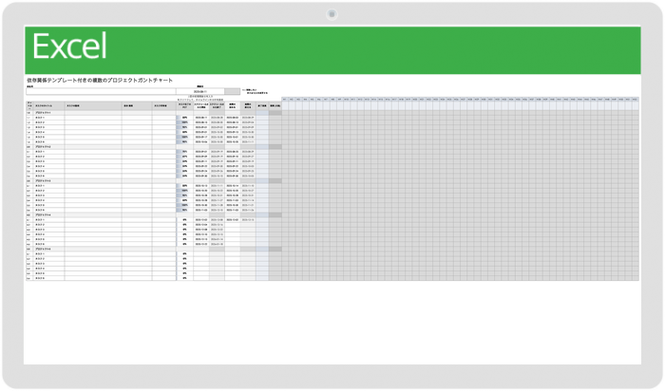Select the プロジェクト 3 header row
Screen dimensions: 665x391
(x=154, y=181)
